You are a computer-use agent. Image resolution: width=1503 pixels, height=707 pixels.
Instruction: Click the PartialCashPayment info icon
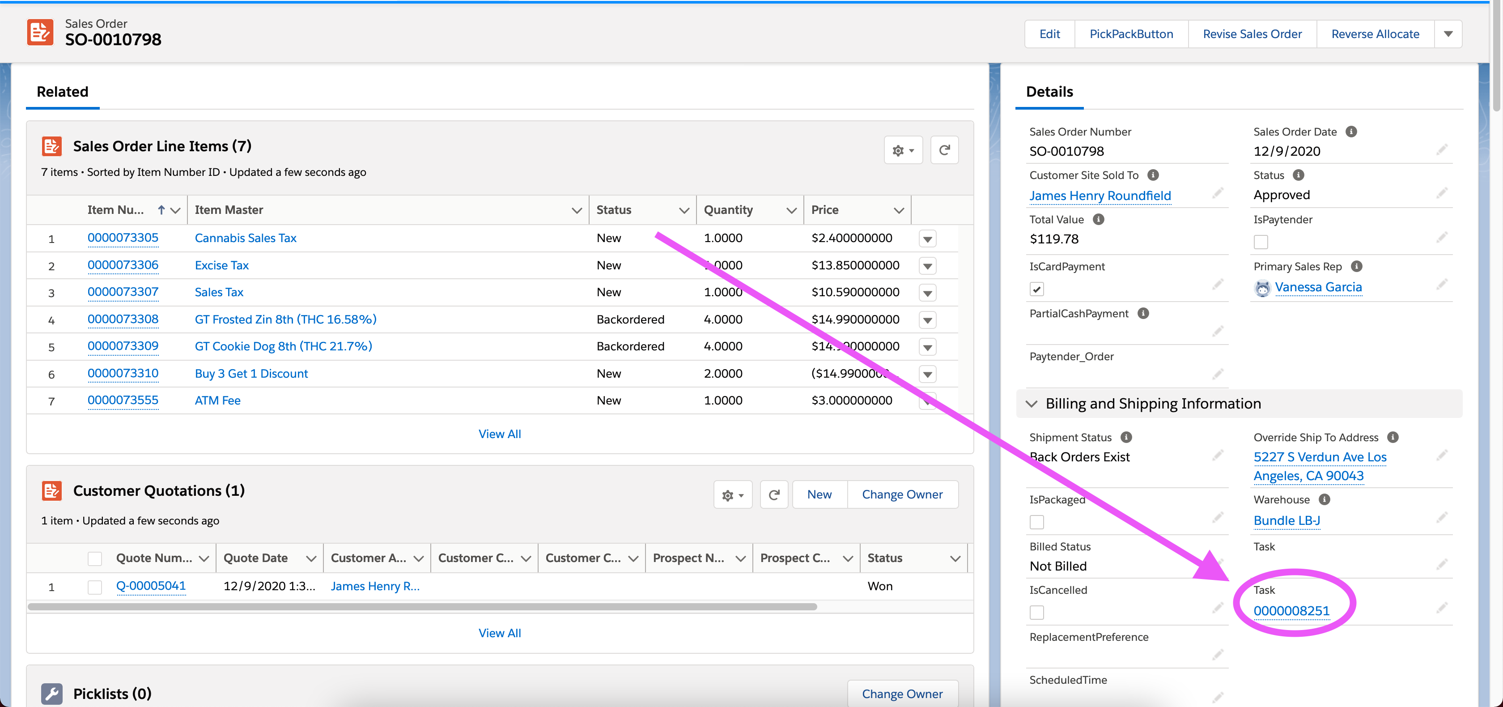[x=1143, y=314]
